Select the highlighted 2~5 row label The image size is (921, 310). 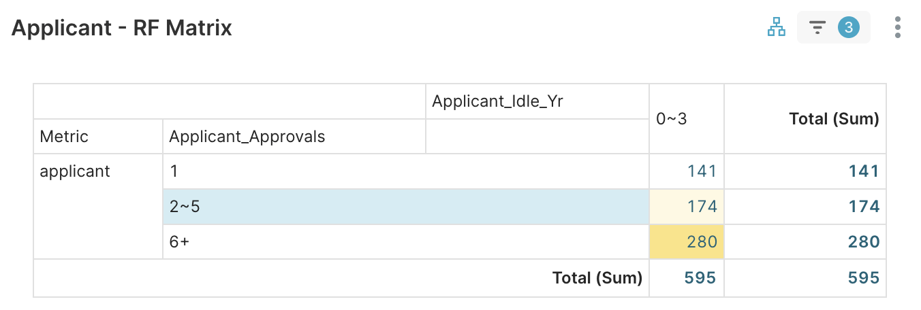pos(185,207)
